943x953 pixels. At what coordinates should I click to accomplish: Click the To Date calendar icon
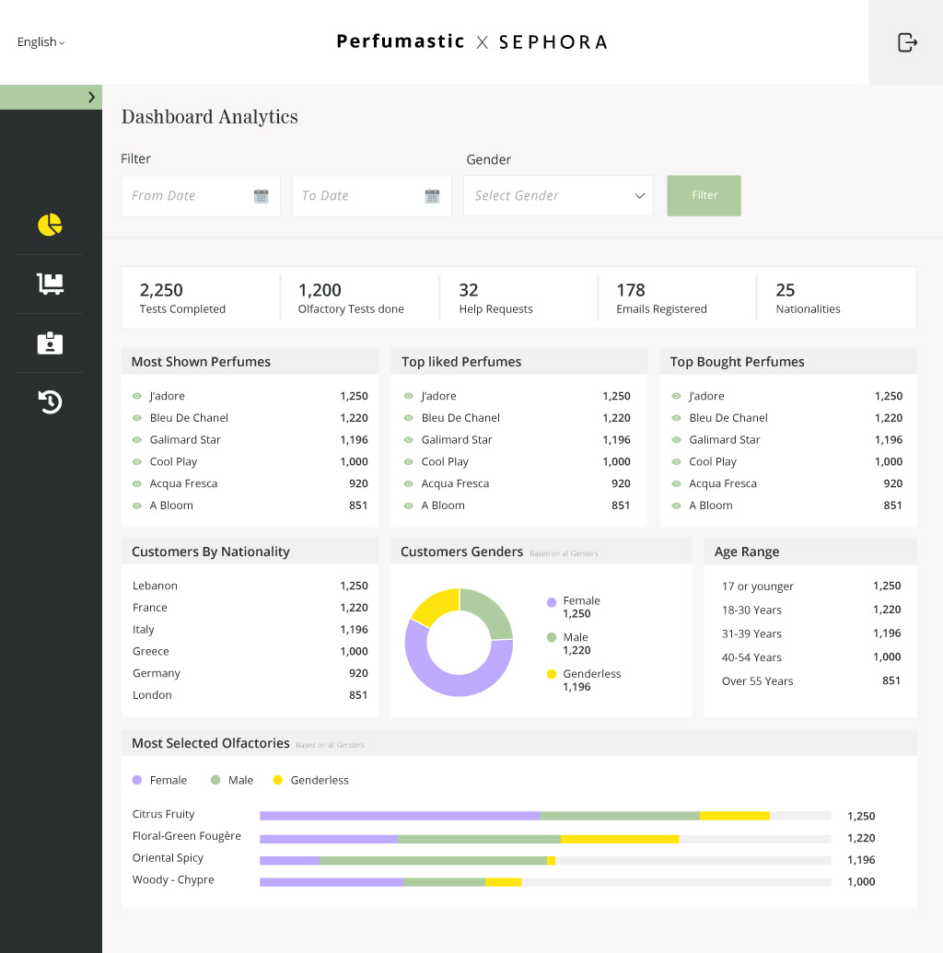point(432,196)
